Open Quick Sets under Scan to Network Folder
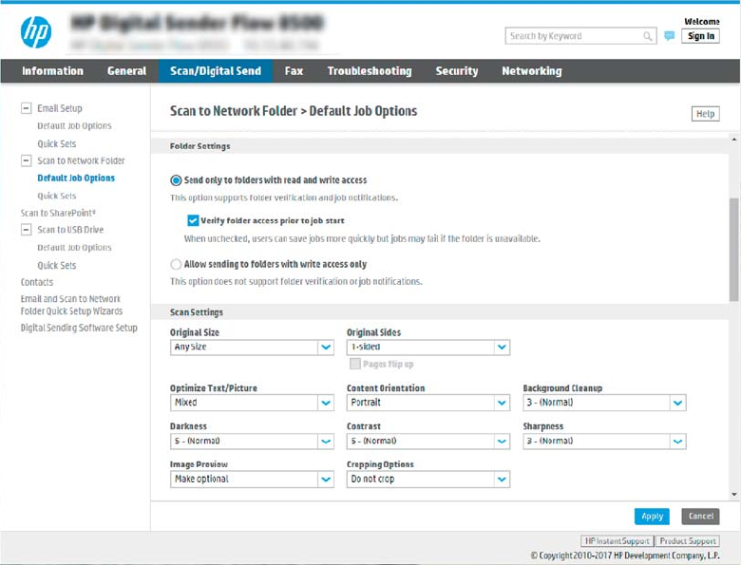 point(57,196)
